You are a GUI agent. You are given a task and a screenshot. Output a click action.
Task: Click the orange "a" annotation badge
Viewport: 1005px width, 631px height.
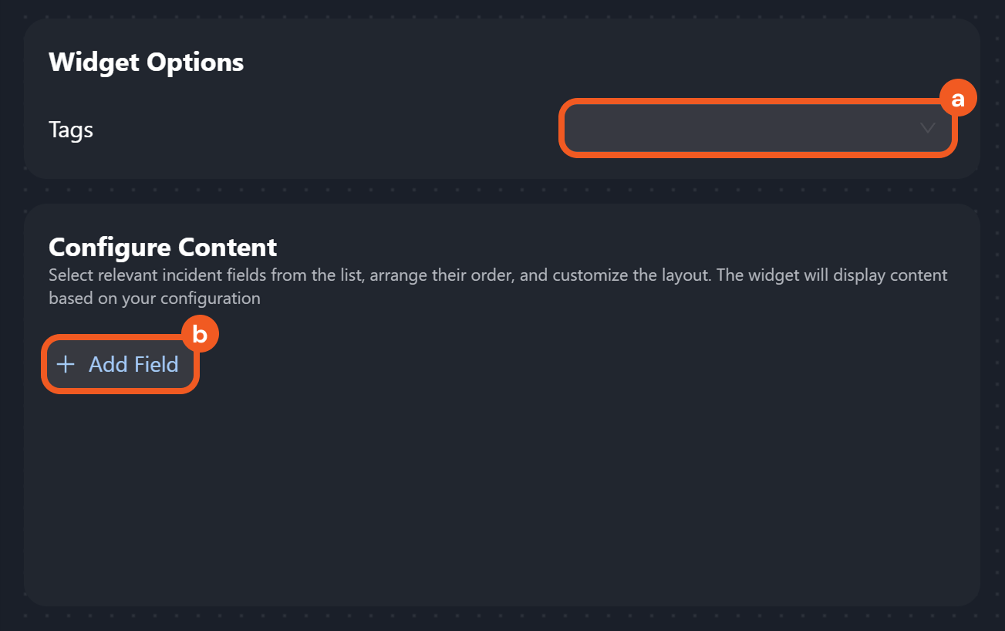coord(958,100)
